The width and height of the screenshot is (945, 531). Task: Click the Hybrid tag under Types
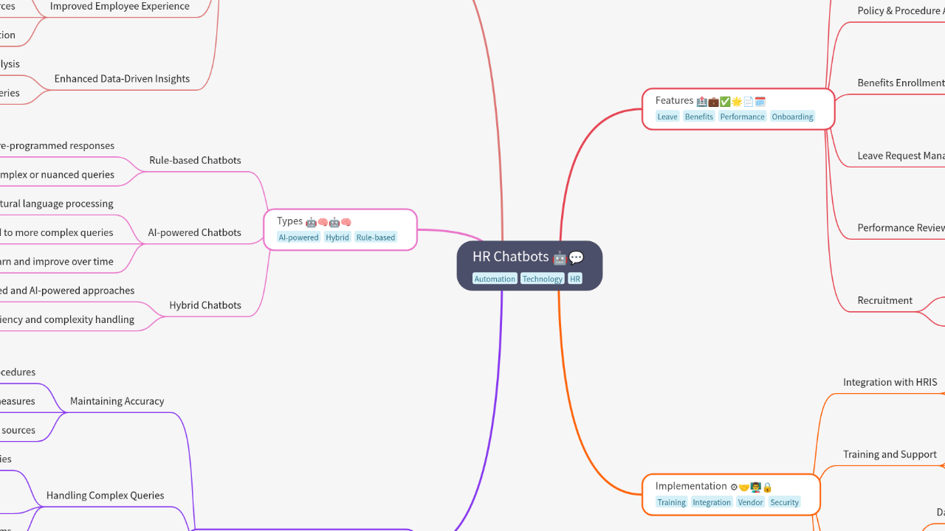(x=337, y=237)
